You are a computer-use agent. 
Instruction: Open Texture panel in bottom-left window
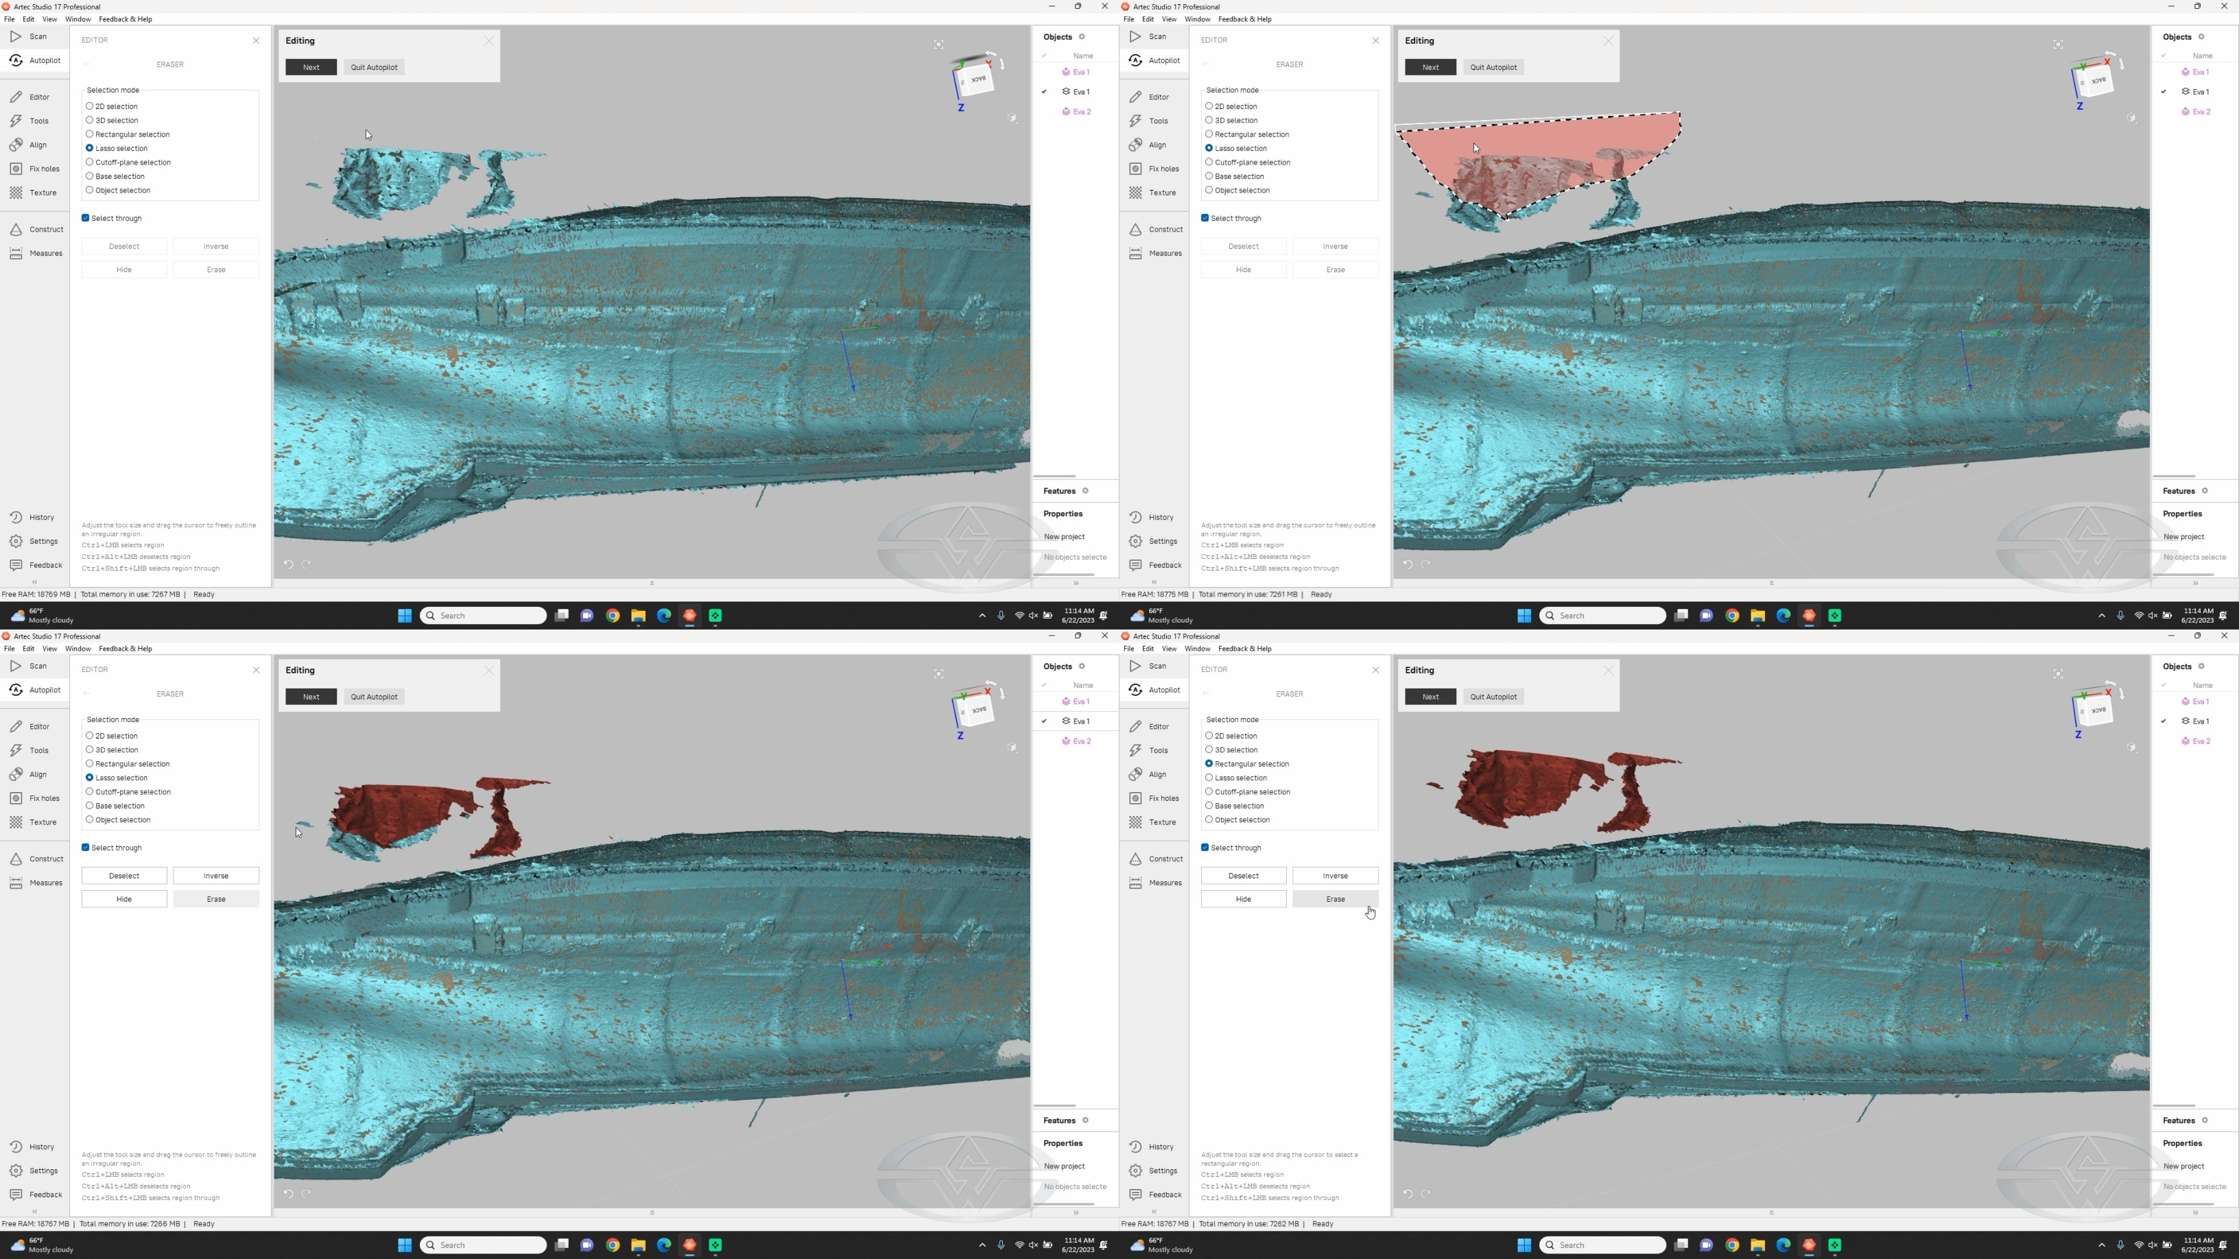(33, 822)
